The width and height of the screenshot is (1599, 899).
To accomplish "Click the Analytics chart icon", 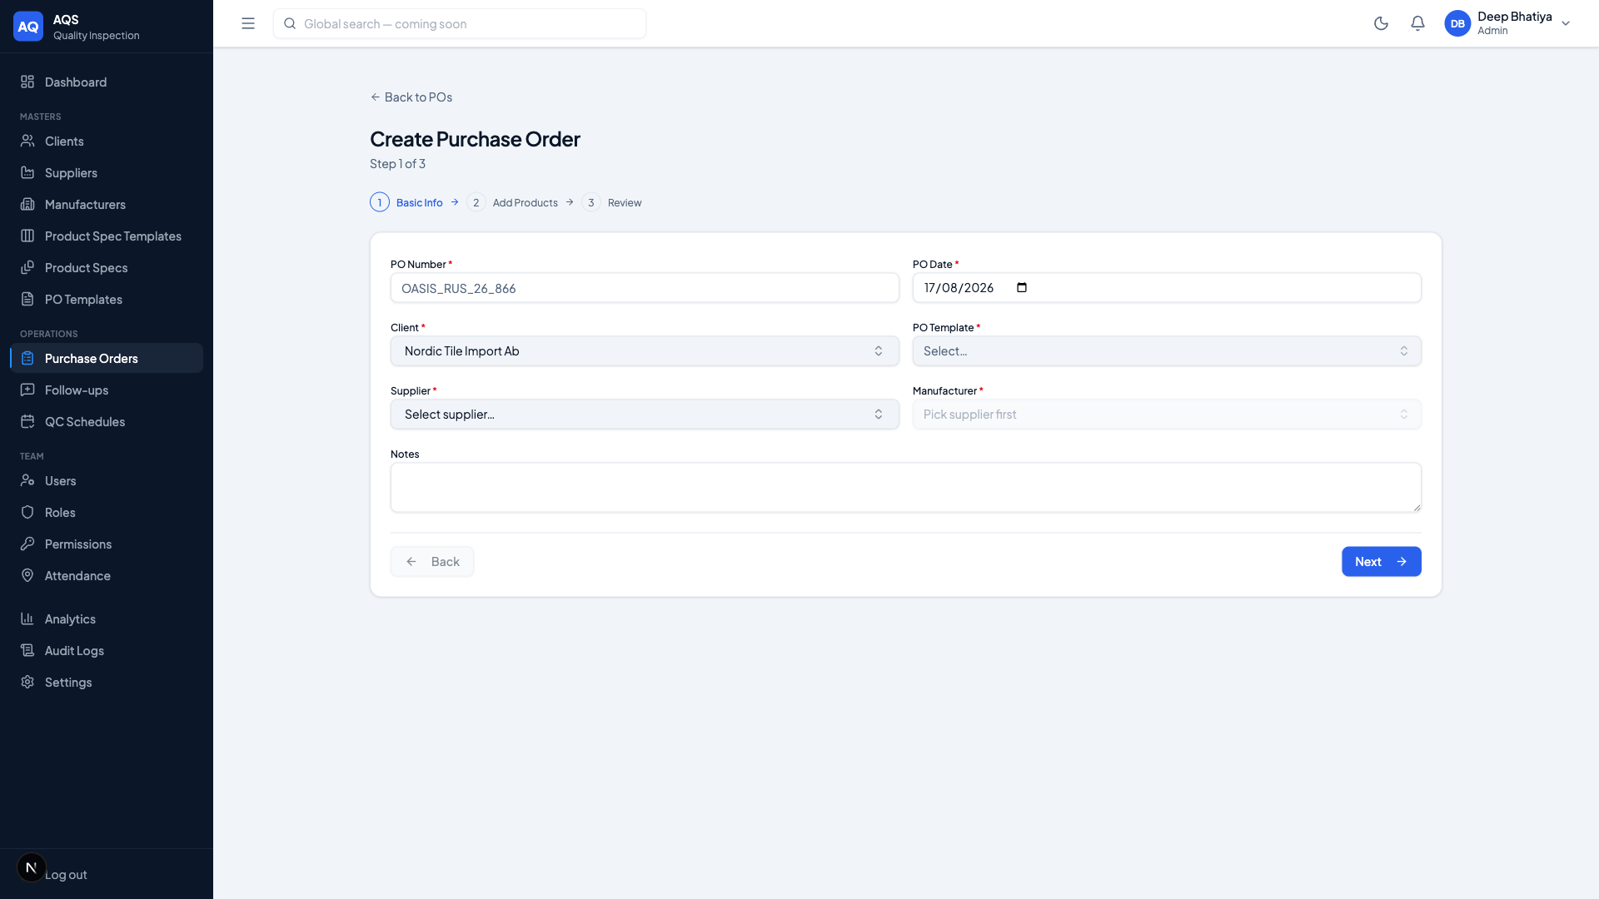I will pos(27,618).
